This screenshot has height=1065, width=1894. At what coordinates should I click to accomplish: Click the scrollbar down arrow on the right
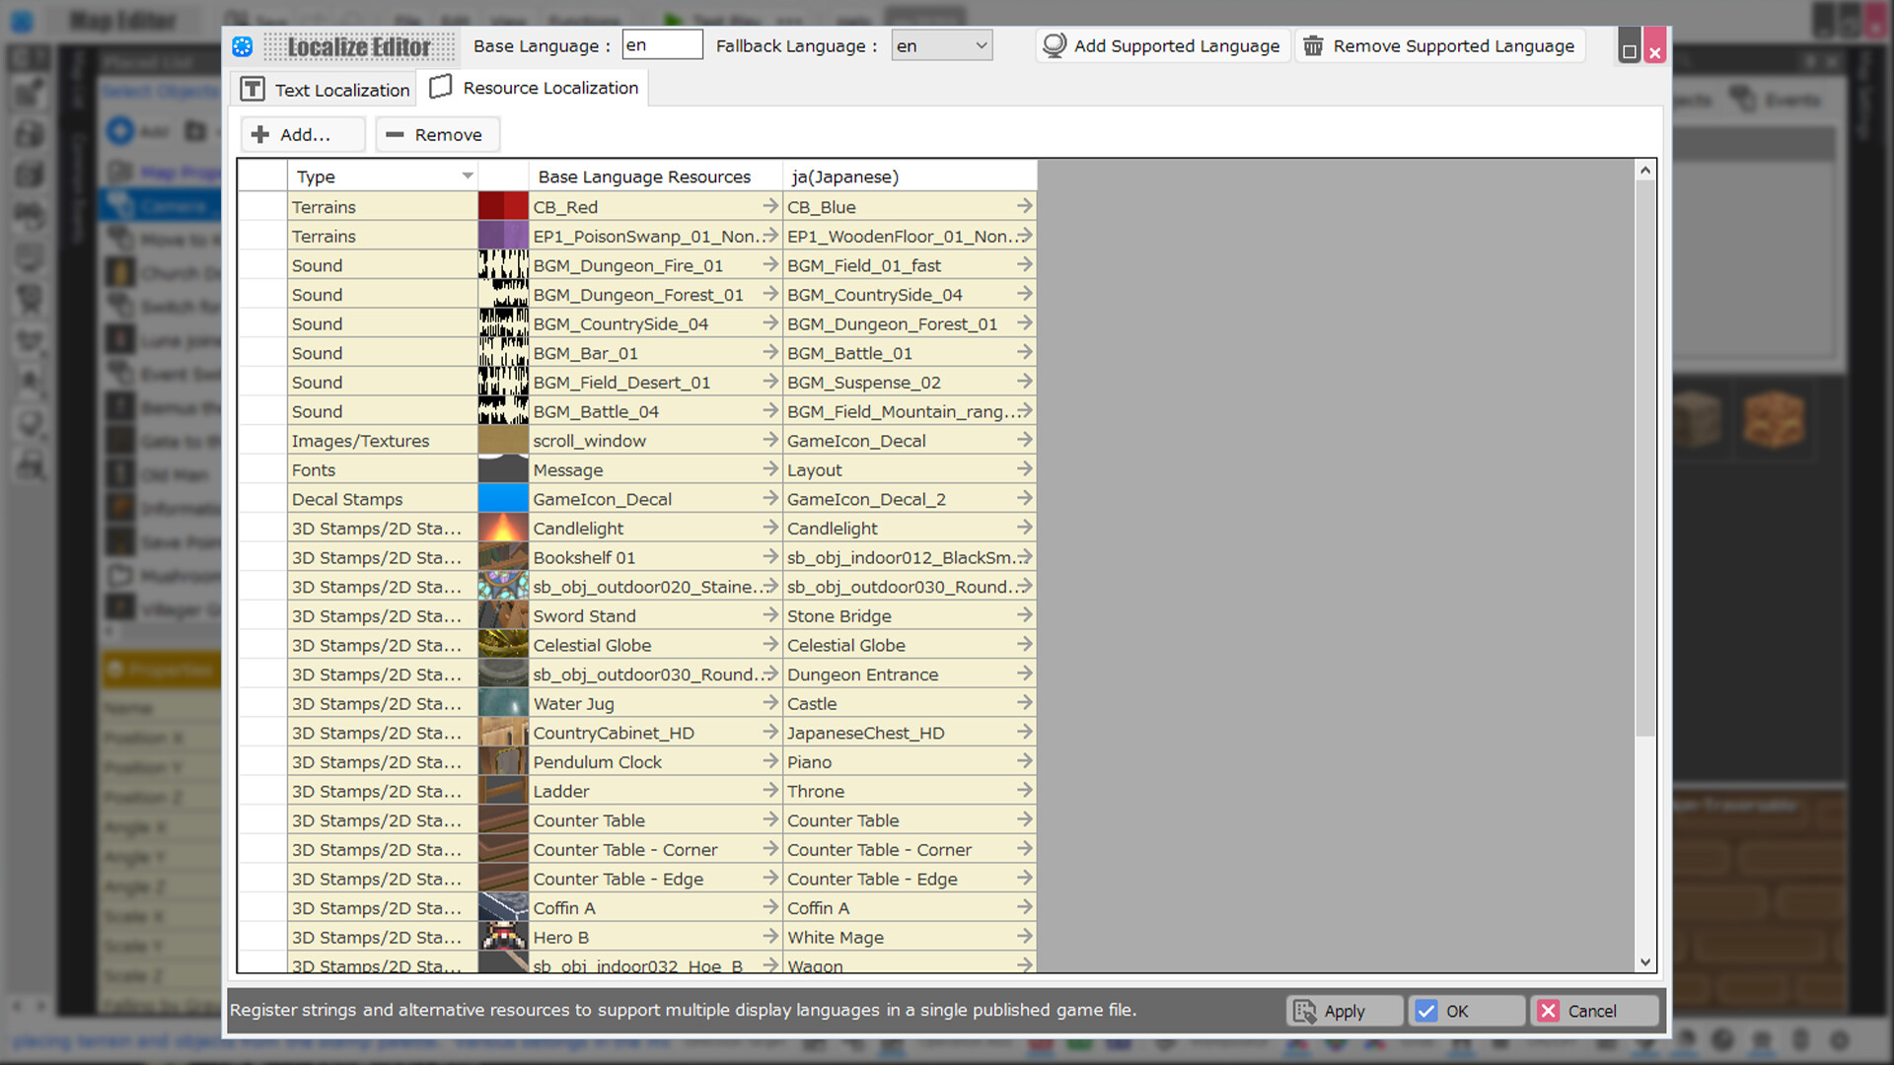pyautogui.click(x=1644, y=961)
